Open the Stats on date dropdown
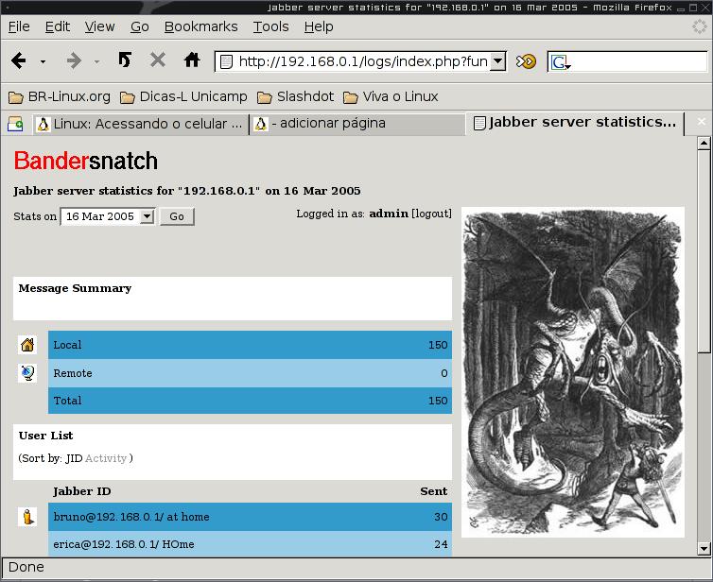 (x=108, y=216)
